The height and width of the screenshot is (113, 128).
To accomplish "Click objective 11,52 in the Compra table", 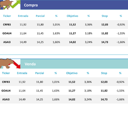I will (x=72, y=25).
